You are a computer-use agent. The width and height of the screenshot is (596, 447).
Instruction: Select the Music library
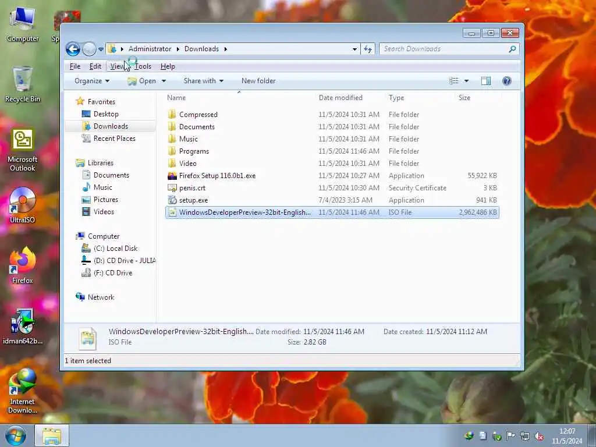click(102, 187)
